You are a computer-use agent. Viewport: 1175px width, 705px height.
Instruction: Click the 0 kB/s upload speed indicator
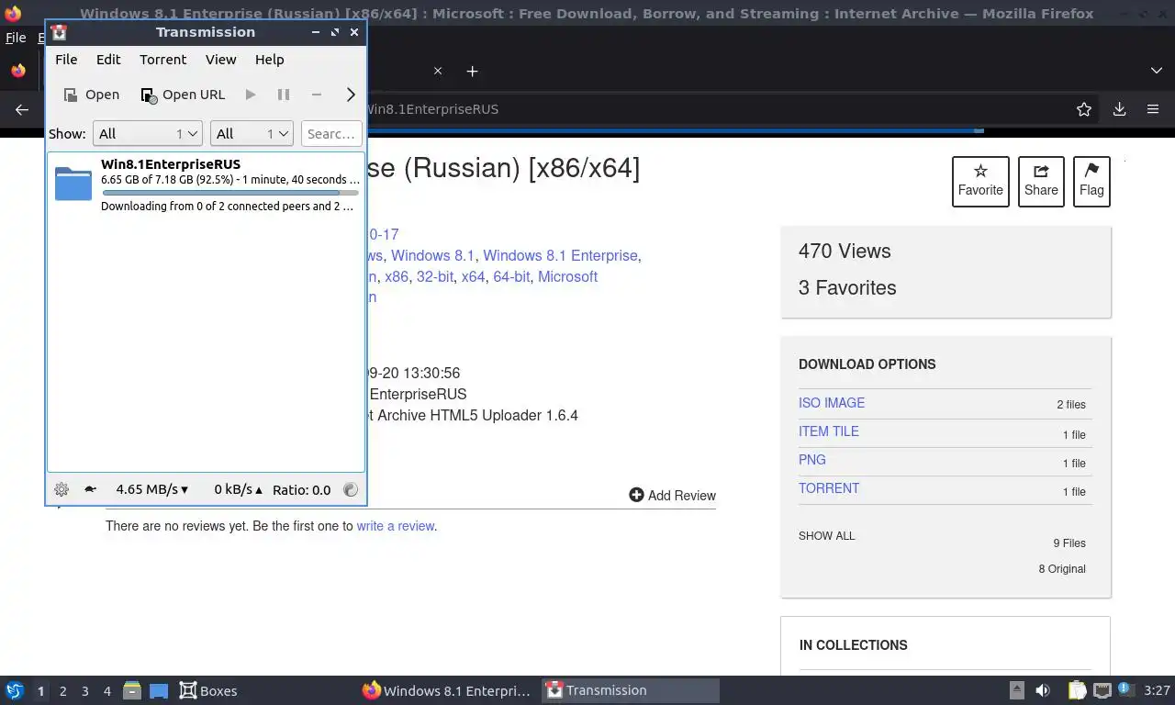238,489
